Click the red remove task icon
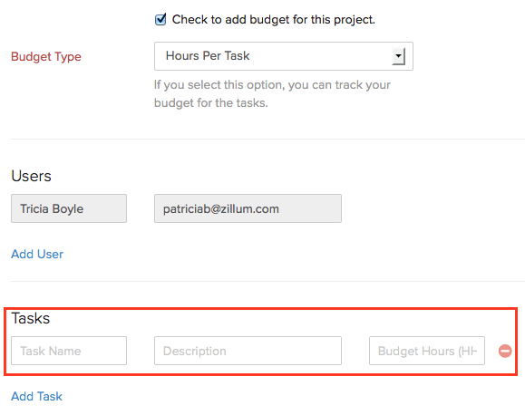525x415 pixels. point(505,351)
